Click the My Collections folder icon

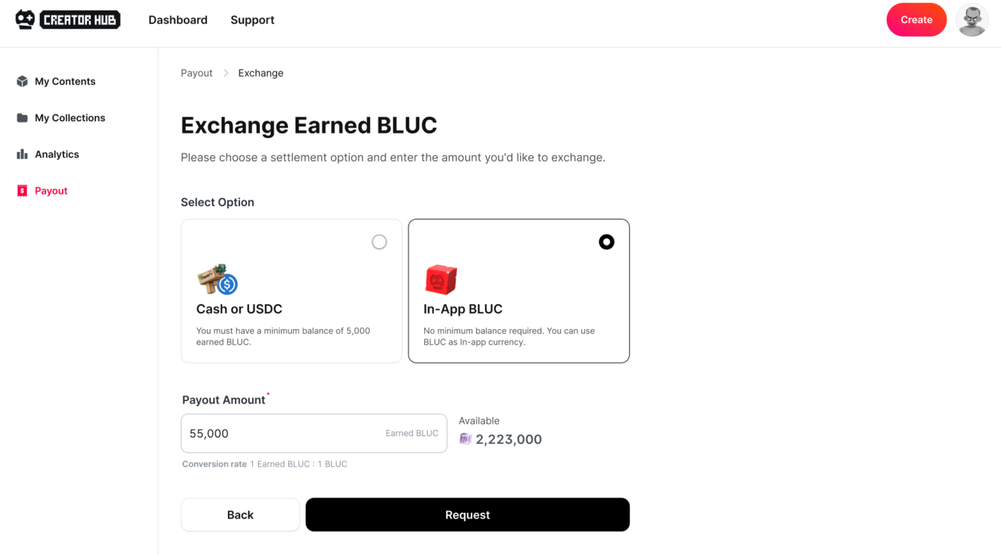22,118
